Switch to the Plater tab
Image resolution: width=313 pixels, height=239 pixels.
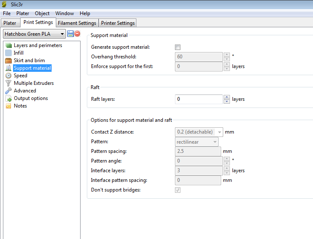coord(10,23)
